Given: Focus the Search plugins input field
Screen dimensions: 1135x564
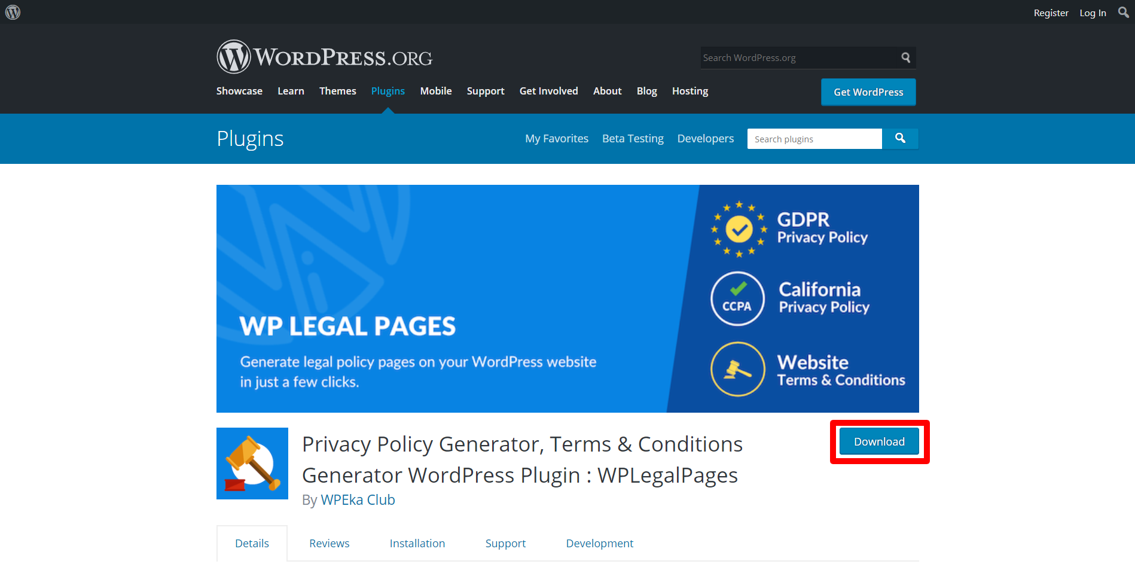Looking at the screenshot, I should point(814,139).
